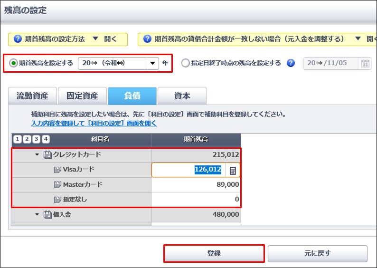Click the Masterカード balance cell 89,000
The width and height of the screenshot is (377, 268).
[x=196, y=185]
